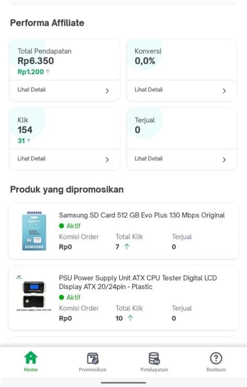This screenshot has width=247, height=387.
Task: Open the Pendapatan coins icon
Action: click(x=154, y=358)
